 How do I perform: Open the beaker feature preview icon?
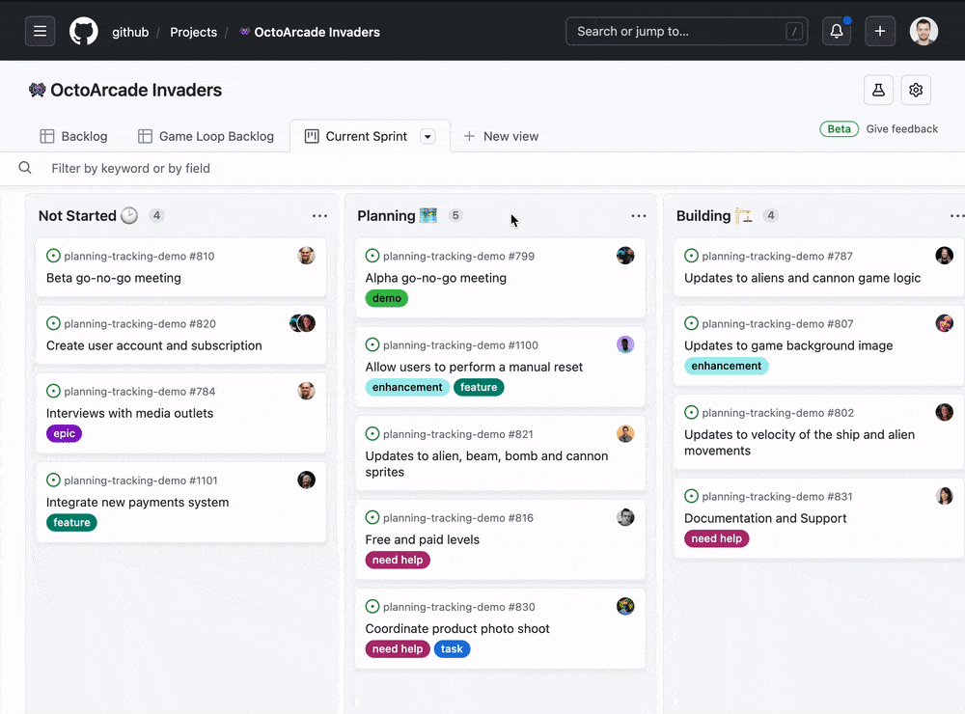878,90
